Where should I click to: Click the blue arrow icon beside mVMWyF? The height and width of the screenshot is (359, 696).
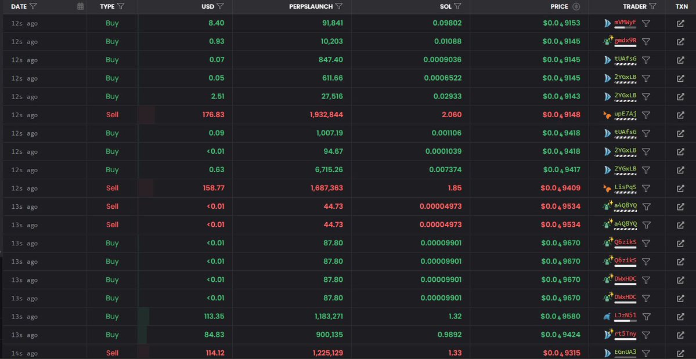pyautogui.click(x=608, y=23)
